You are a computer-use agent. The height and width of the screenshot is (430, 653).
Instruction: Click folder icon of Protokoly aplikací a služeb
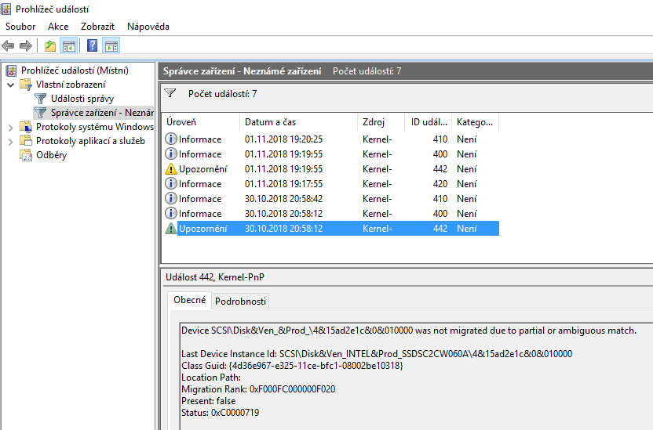[x=26, y=141]
